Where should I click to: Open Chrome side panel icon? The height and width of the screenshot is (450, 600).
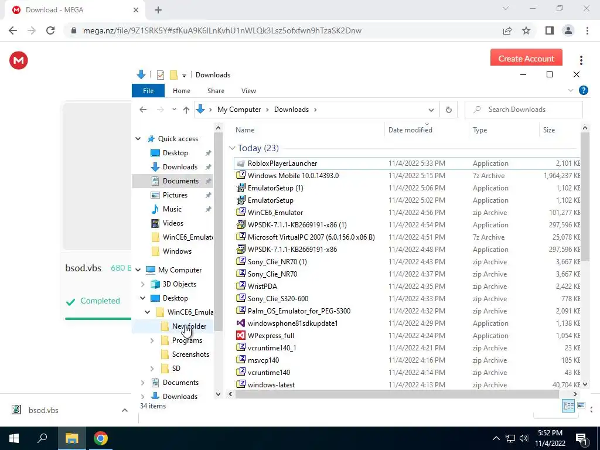(x=550, y=30)
